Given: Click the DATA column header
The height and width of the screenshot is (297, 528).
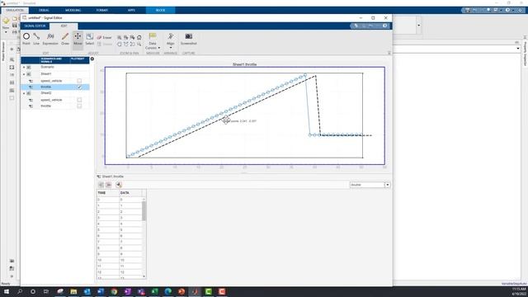Looking at the screenshot, I should pos(130,192).
